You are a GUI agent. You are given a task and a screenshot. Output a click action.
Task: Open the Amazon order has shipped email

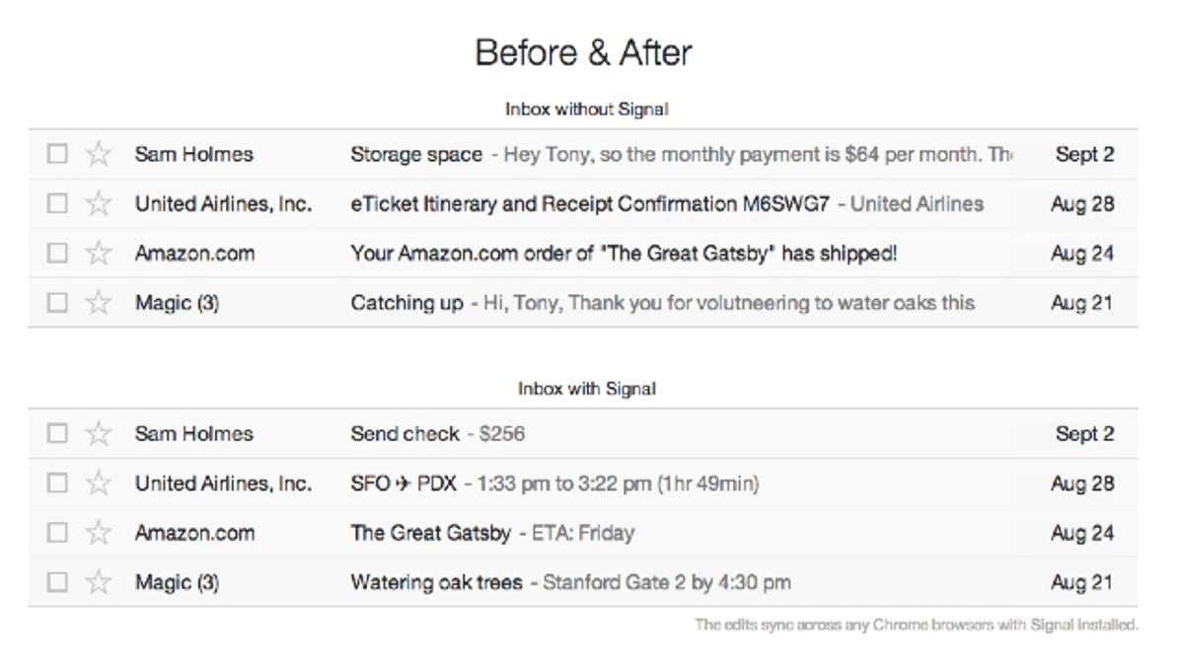(x=624, y=254)
